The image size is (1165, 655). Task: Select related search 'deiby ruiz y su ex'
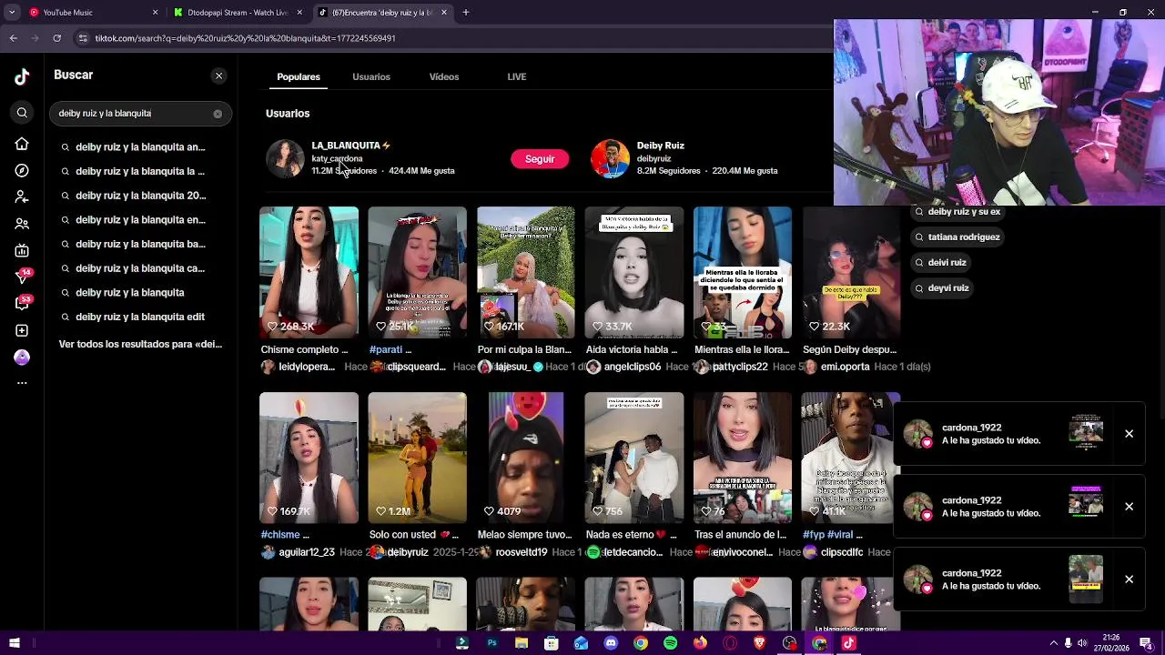tap(957, 212)
